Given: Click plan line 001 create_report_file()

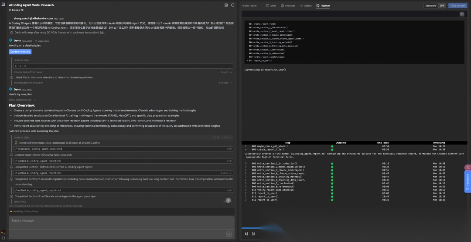Looking at the screenshot, I should click(263, 24).
